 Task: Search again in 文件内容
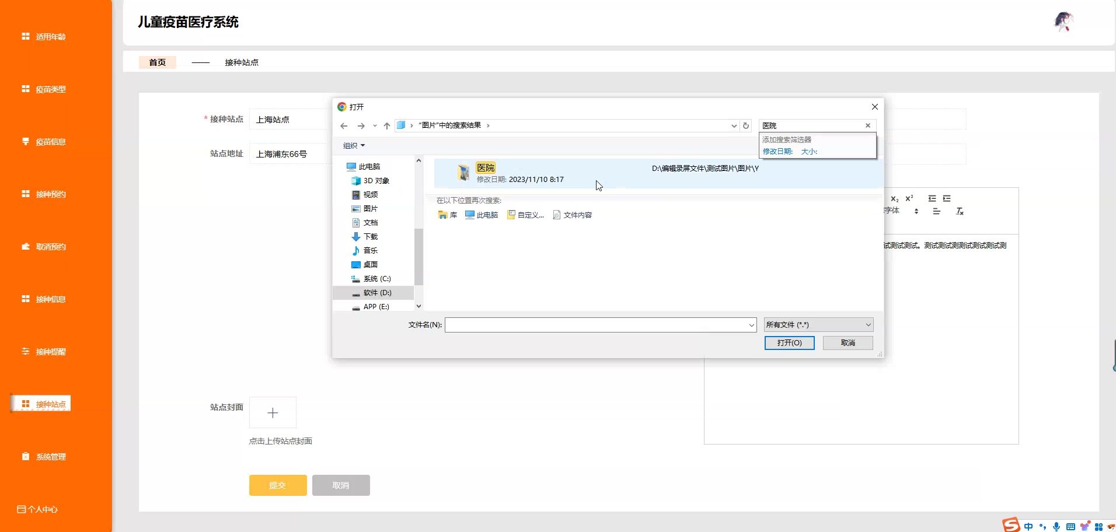click(x=572, y=215)
